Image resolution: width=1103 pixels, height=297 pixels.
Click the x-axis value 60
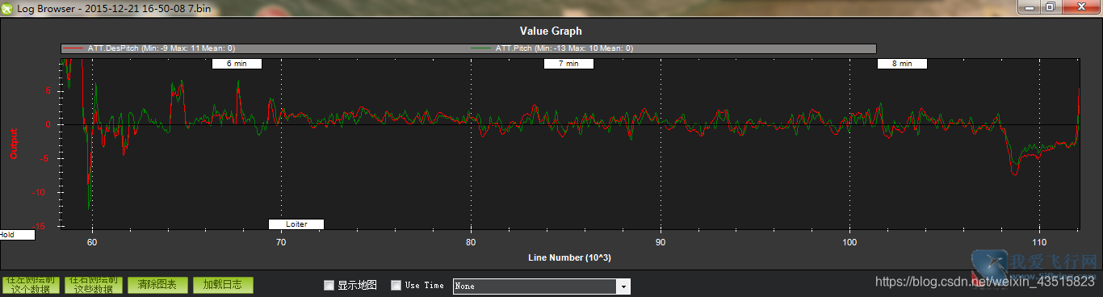tap(92, 242)
